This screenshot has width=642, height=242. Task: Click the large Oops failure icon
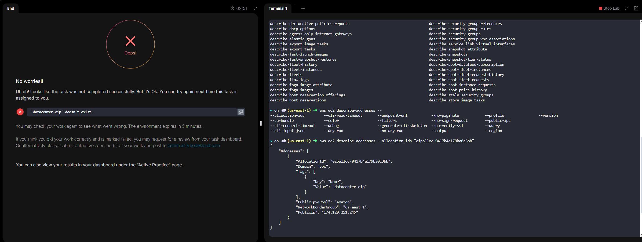[x=130, y=44]
